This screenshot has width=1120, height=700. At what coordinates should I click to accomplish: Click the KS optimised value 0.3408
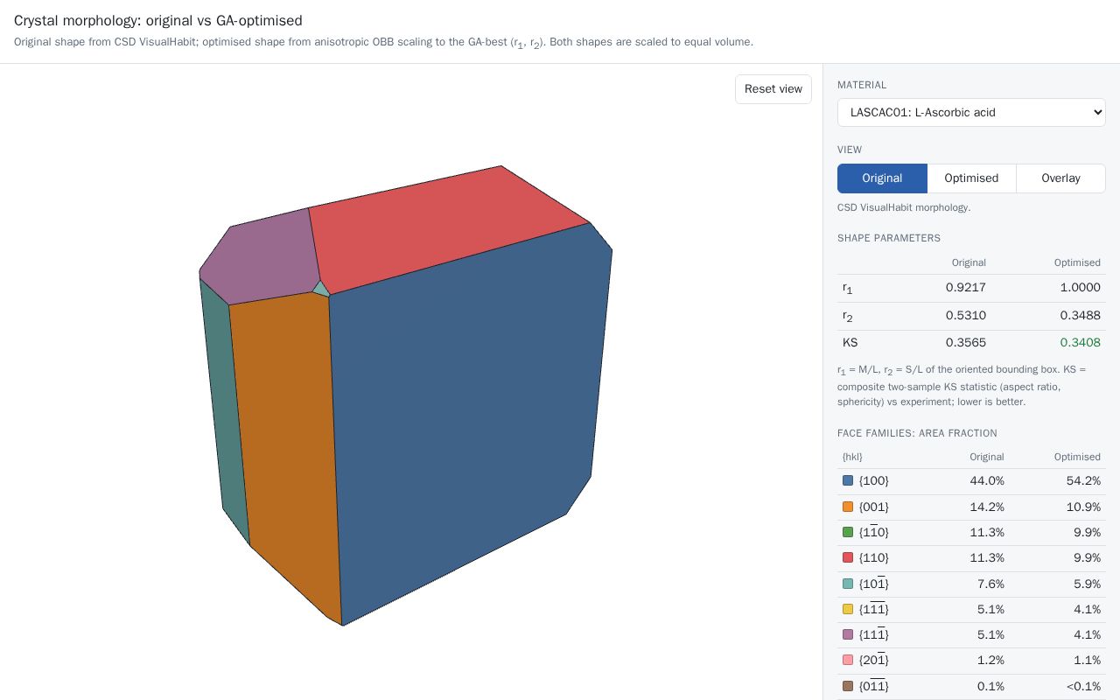pos(1080,342)
